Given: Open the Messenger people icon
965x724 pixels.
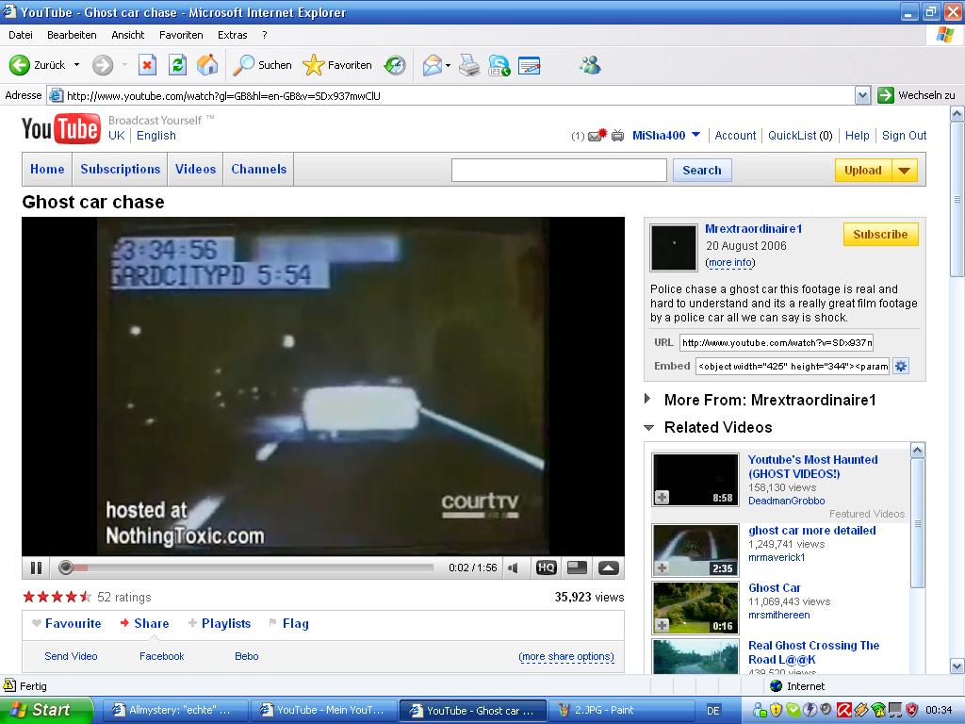Looking at the screenshot, I should pos(590,65).
